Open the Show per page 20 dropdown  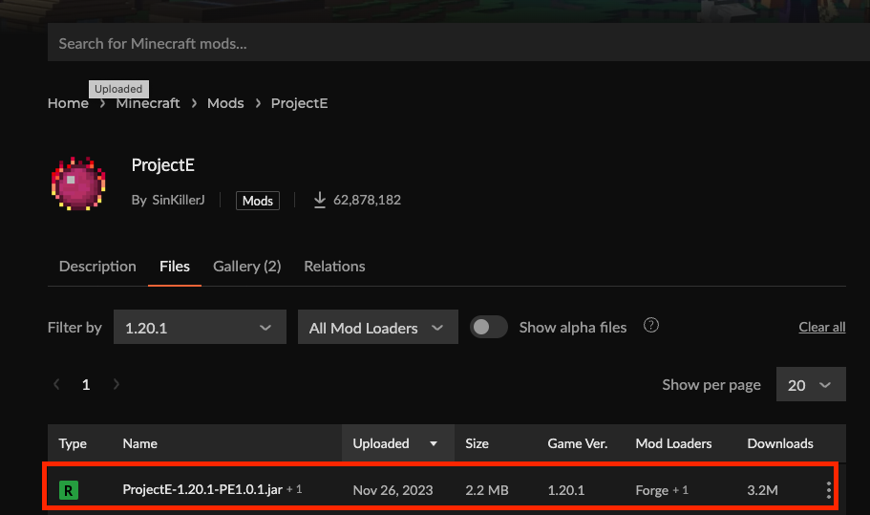click(x=811, y=384)
